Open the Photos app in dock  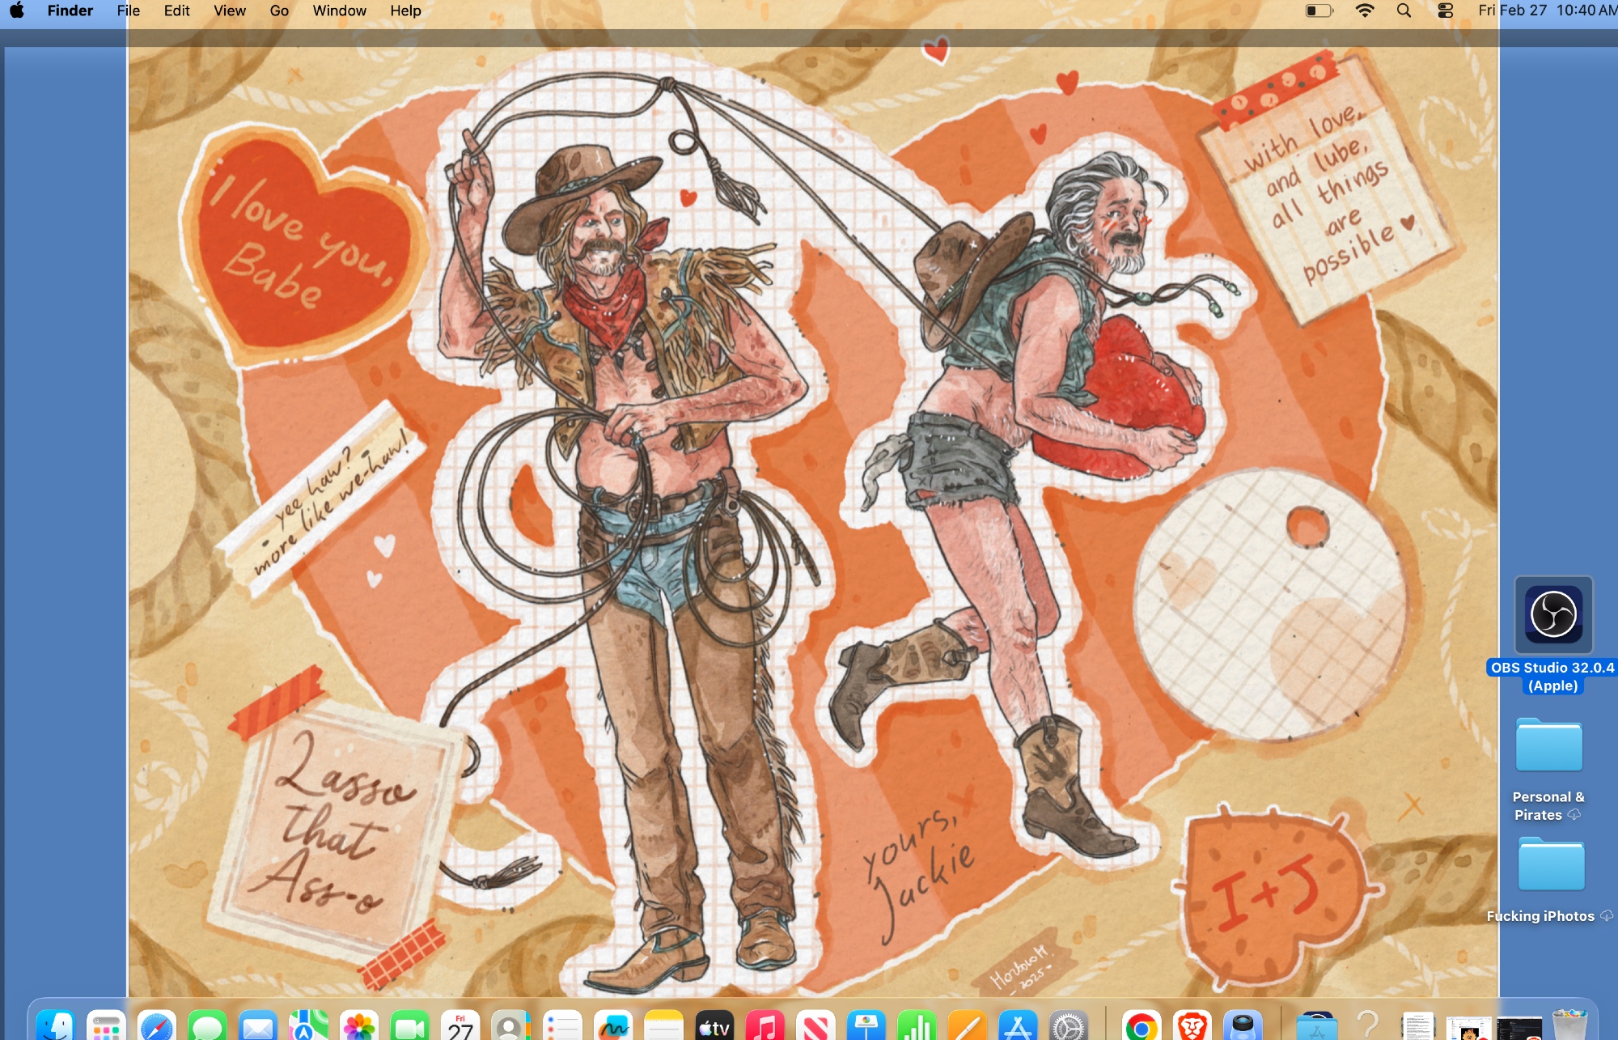pos(358,1026)
